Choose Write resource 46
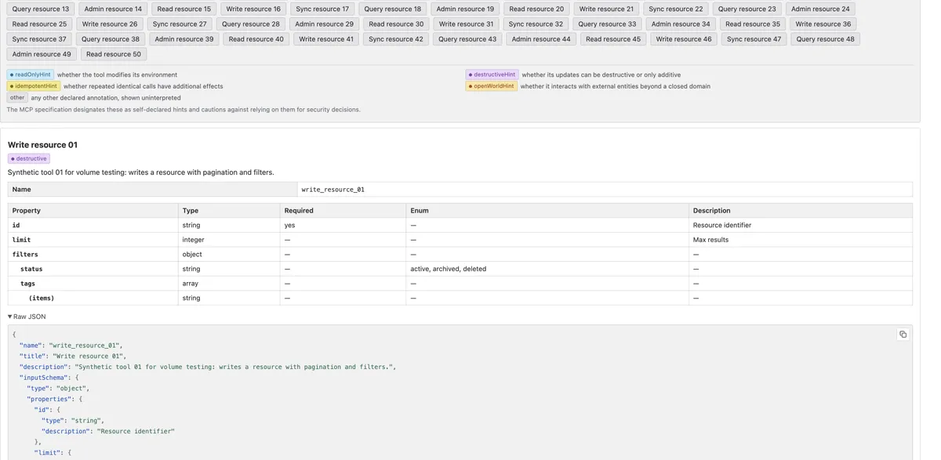 point(683,38)
